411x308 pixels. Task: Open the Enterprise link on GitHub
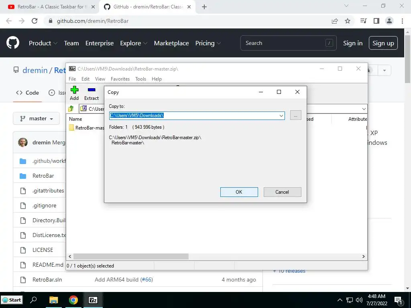click(x=100, y=43)
